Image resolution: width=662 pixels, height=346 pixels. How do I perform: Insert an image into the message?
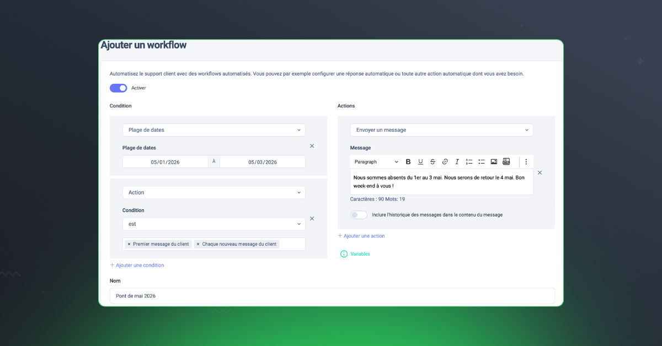pyautogui.click(x=494, y=162)
